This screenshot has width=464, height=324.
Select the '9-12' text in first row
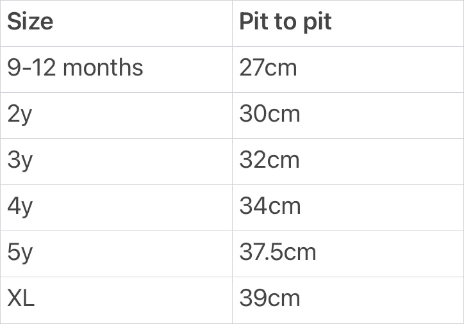click(x=31, y=68)
